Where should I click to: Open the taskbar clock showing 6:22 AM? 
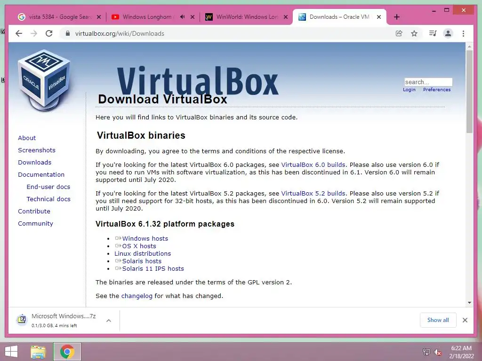point(461,352)
